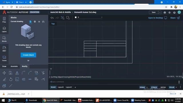Select the Chamfer tool icon
The width and height of the screenshot is (183, 103).
pyautogui.click(x=30, y=73)
